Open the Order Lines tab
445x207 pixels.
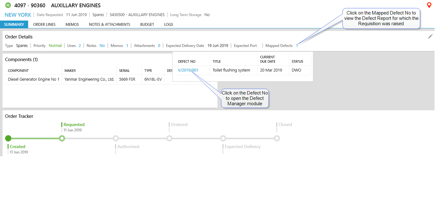tap(44, 25)
